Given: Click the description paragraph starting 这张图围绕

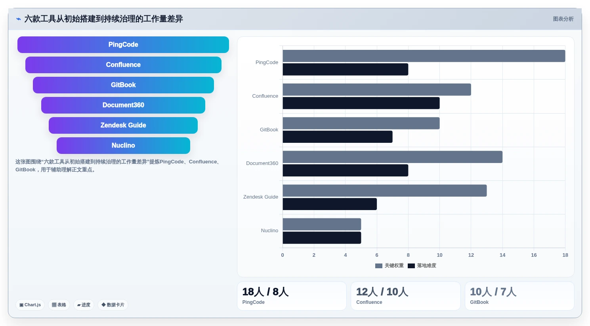Looking at the screenshot, I should coord(118,166).
